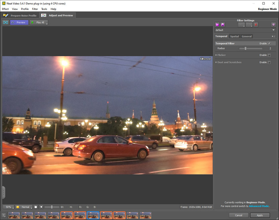
Task: Click the Filter Settings panel title
Action: click(x=246, y=20)
